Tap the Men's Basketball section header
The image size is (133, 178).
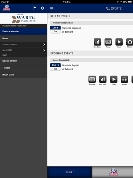click(92, 60)
